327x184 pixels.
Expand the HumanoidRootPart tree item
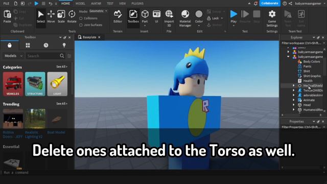(294, 109)
